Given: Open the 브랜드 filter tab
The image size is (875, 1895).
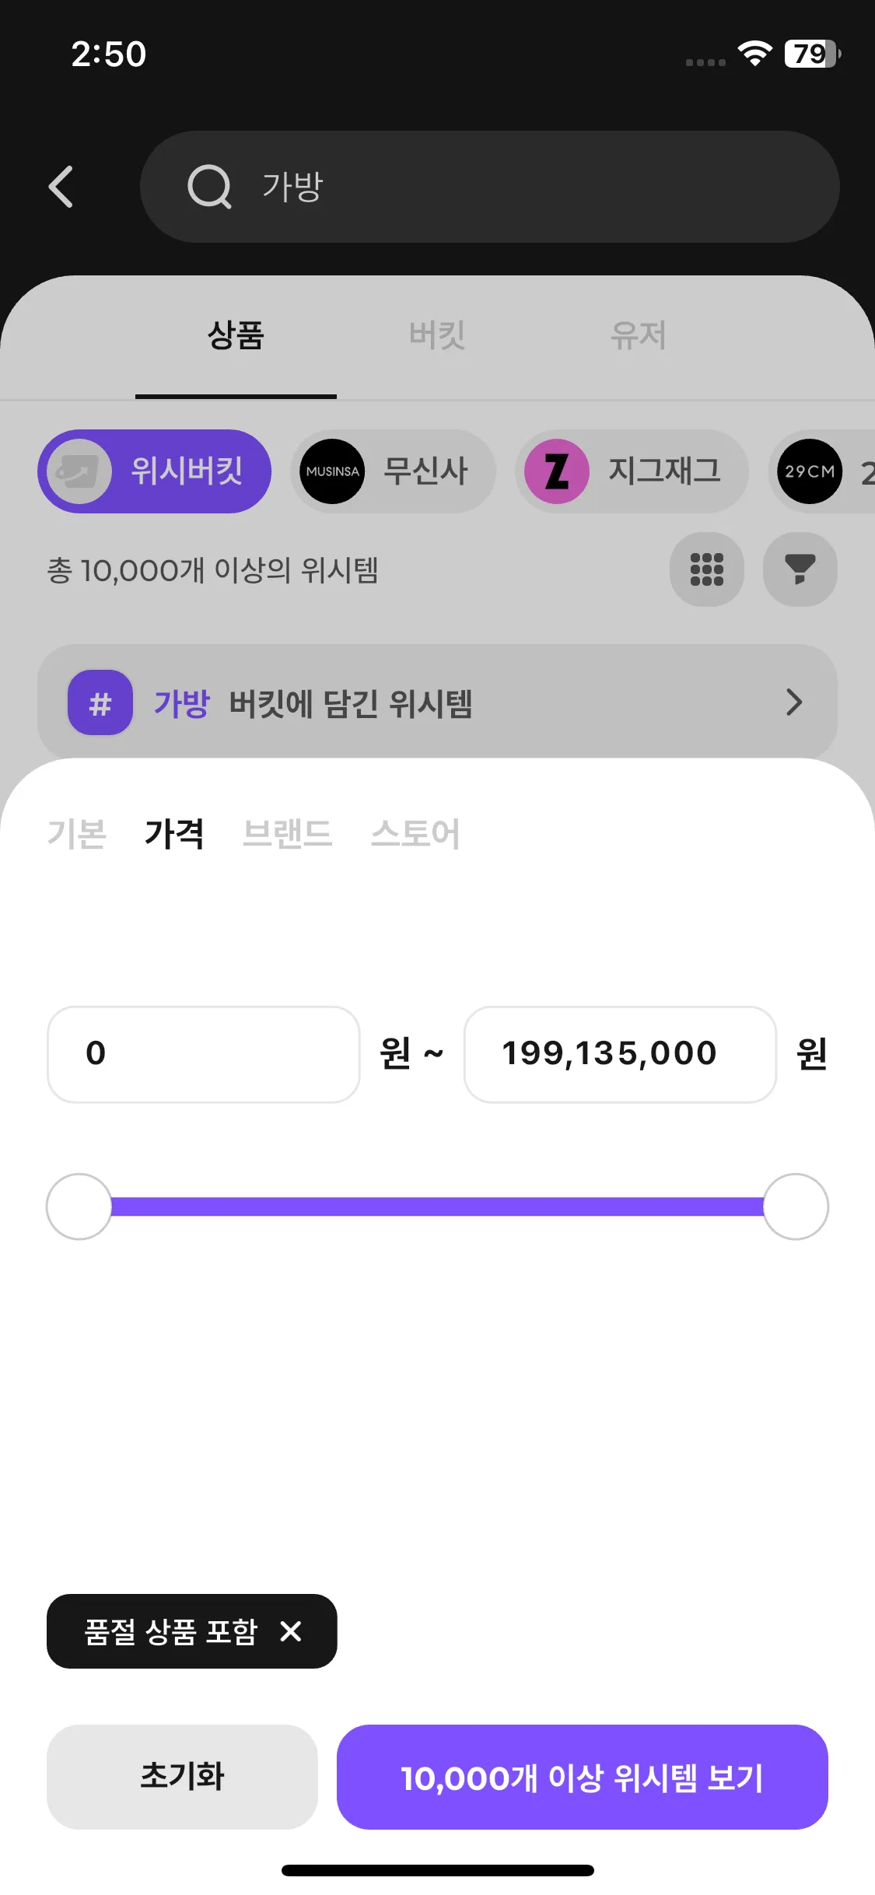Looking at the screenshot, I should click(287, 834).
